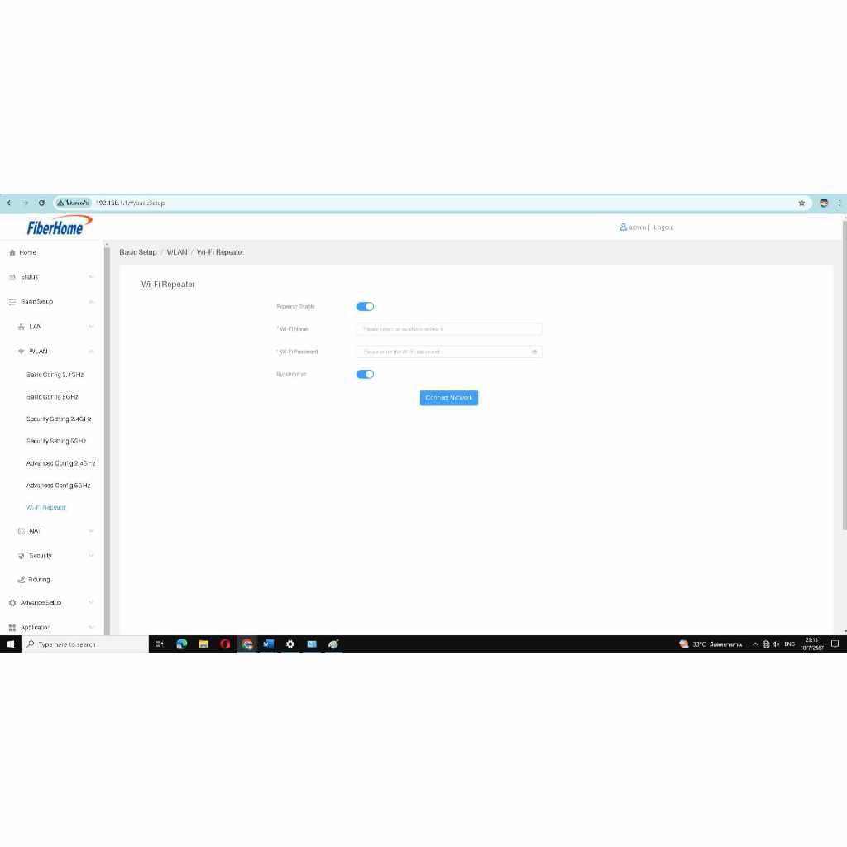Show Wi-Fi password with the eye icon

tap(534, 352)
